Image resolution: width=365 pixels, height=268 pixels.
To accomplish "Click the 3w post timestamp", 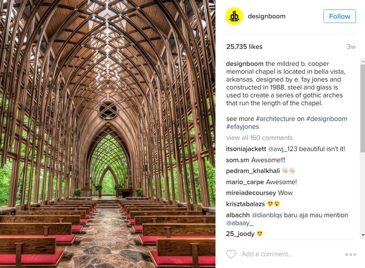I will pyautogui.click(x=351, y=47).
